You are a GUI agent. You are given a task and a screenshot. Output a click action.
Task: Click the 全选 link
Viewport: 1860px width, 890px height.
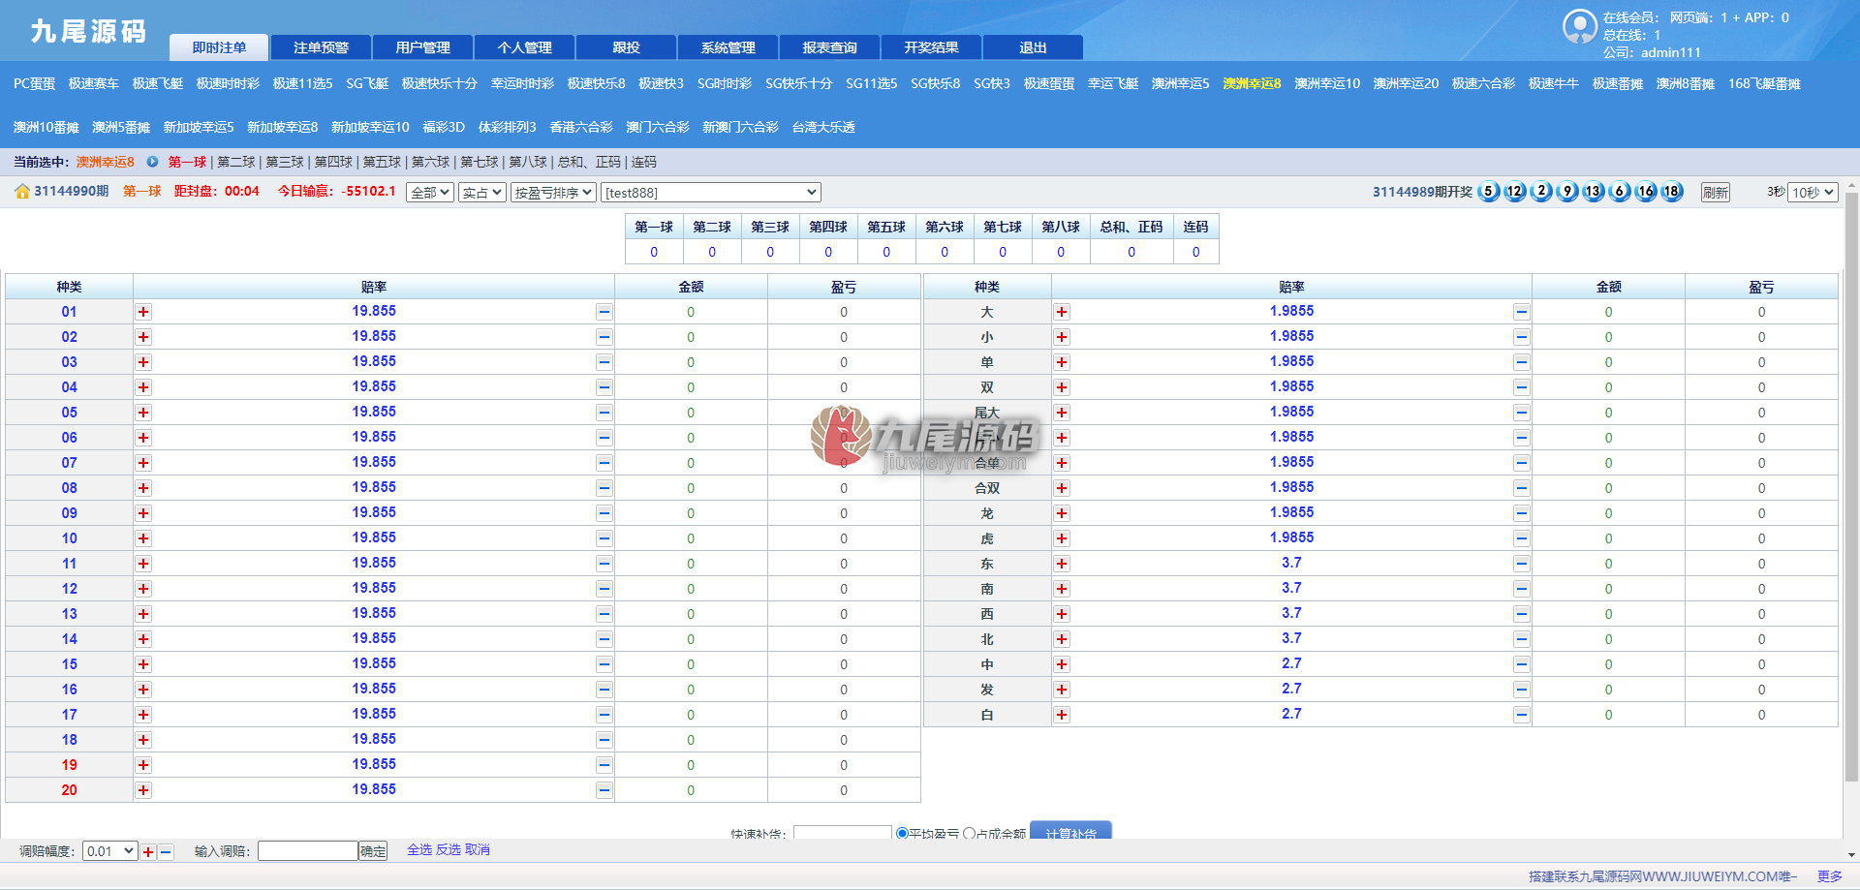pos(419,849)
